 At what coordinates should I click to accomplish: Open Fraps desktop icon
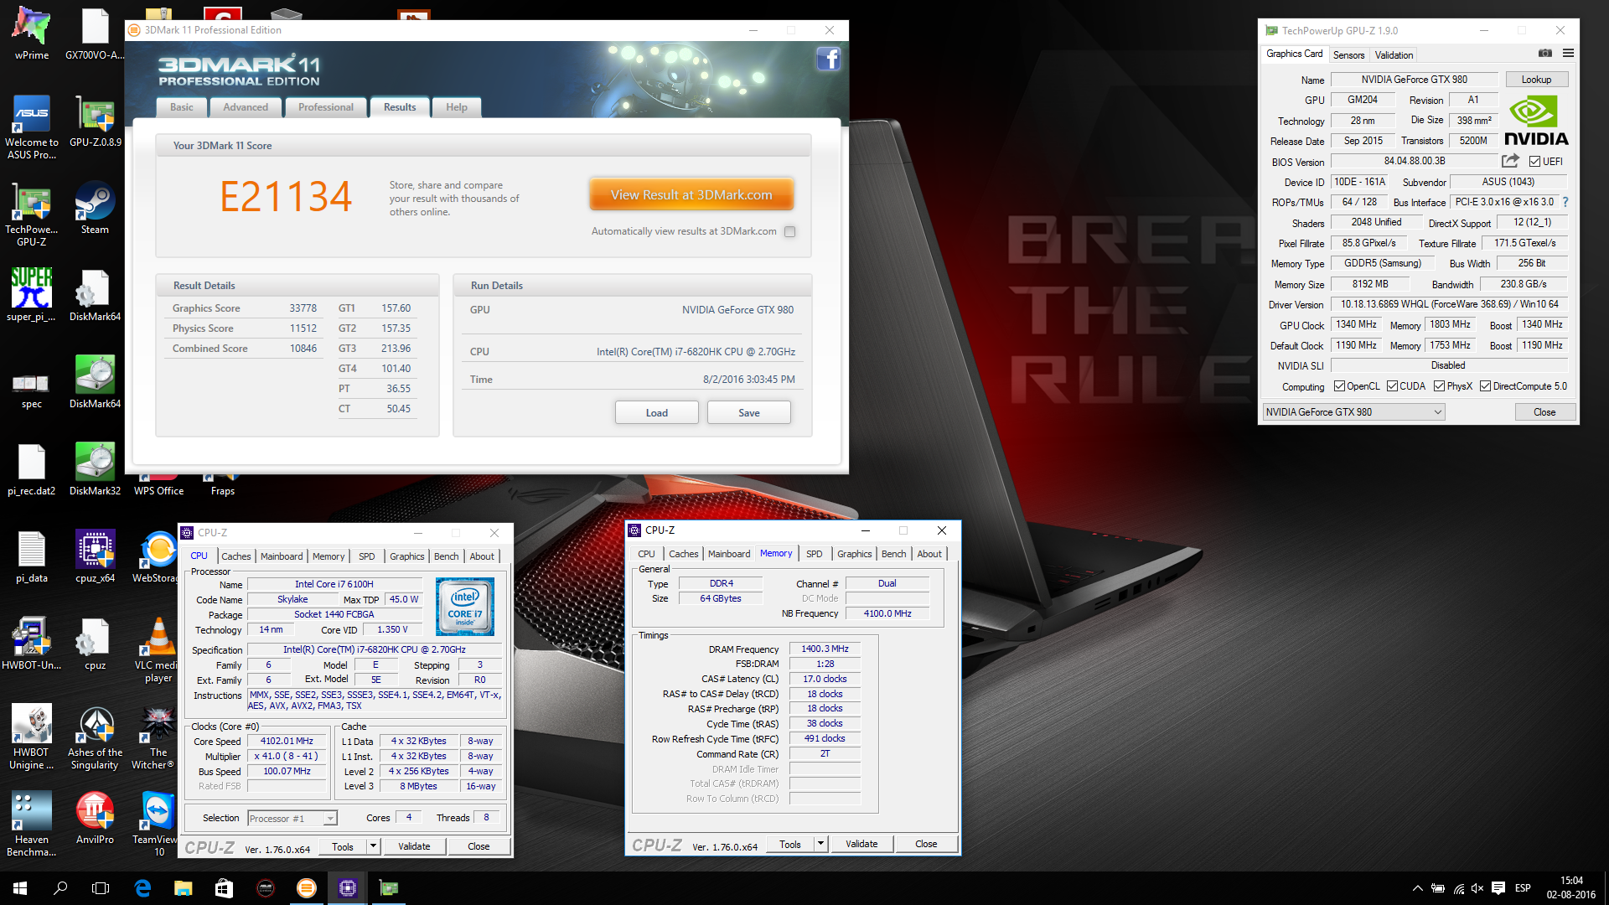pos(223,485)
